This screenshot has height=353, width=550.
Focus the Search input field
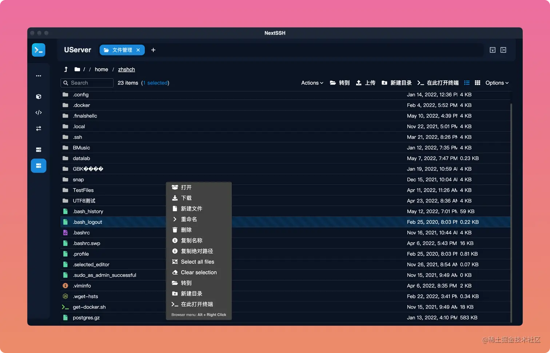[x=87, y=83]
